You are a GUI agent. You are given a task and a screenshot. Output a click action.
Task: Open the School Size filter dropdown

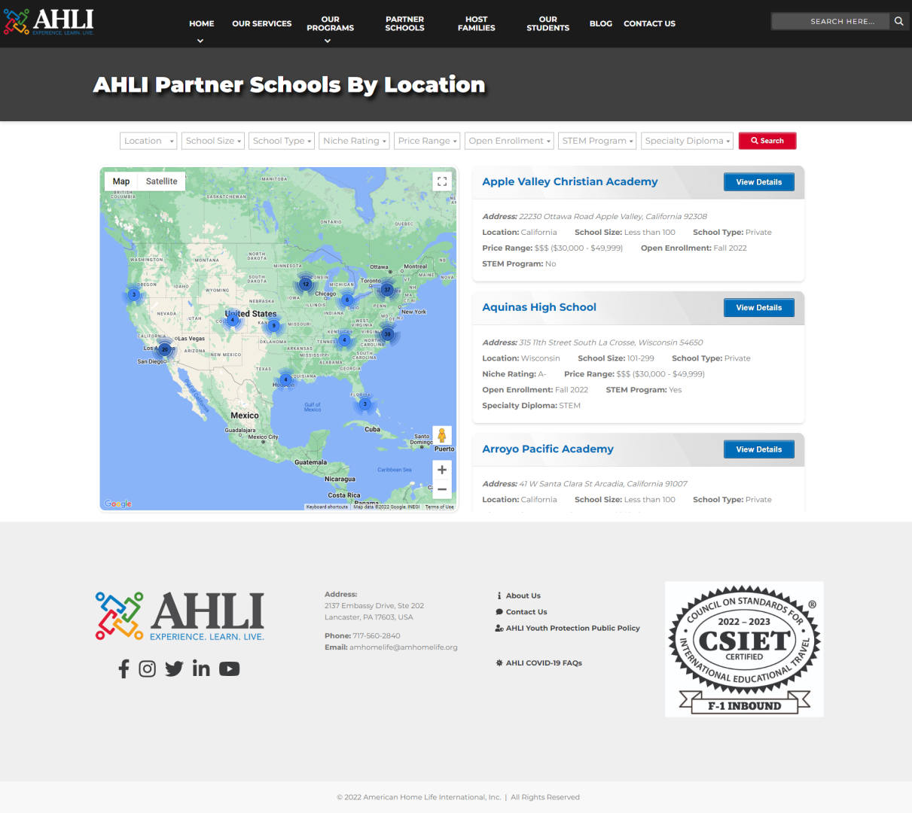[x=213, y=141]
